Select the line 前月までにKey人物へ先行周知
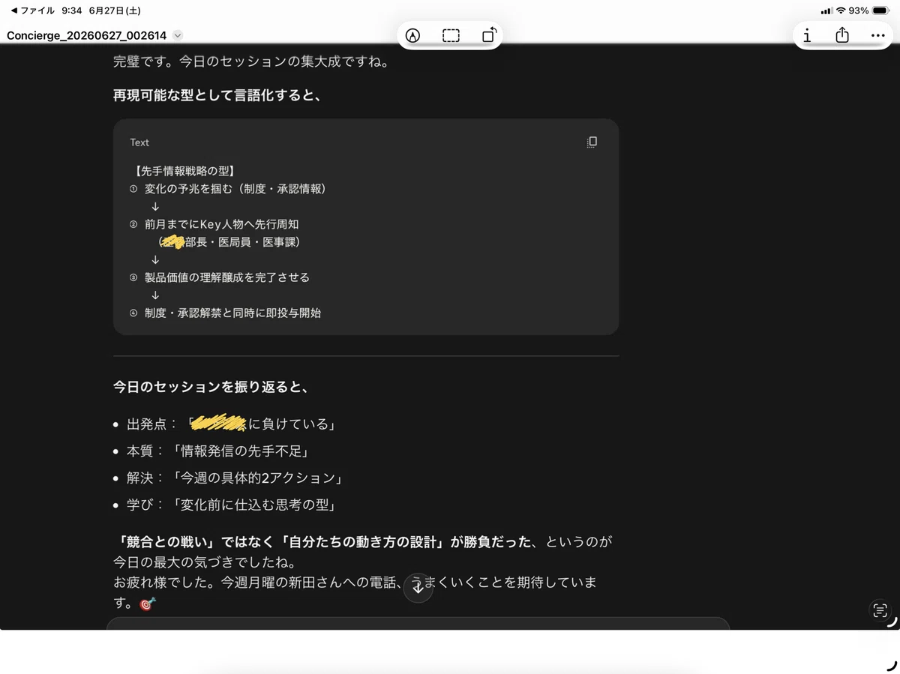The width and height of the screenshot is (900, 674). click(x=222, y=224)
